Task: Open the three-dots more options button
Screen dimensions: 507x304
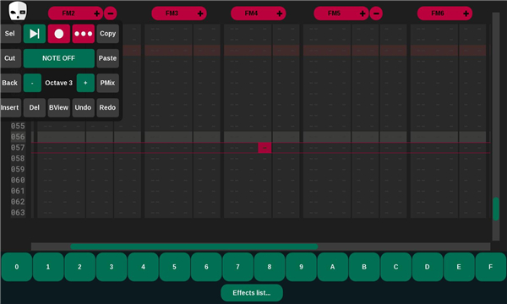Action: [84, 34]
